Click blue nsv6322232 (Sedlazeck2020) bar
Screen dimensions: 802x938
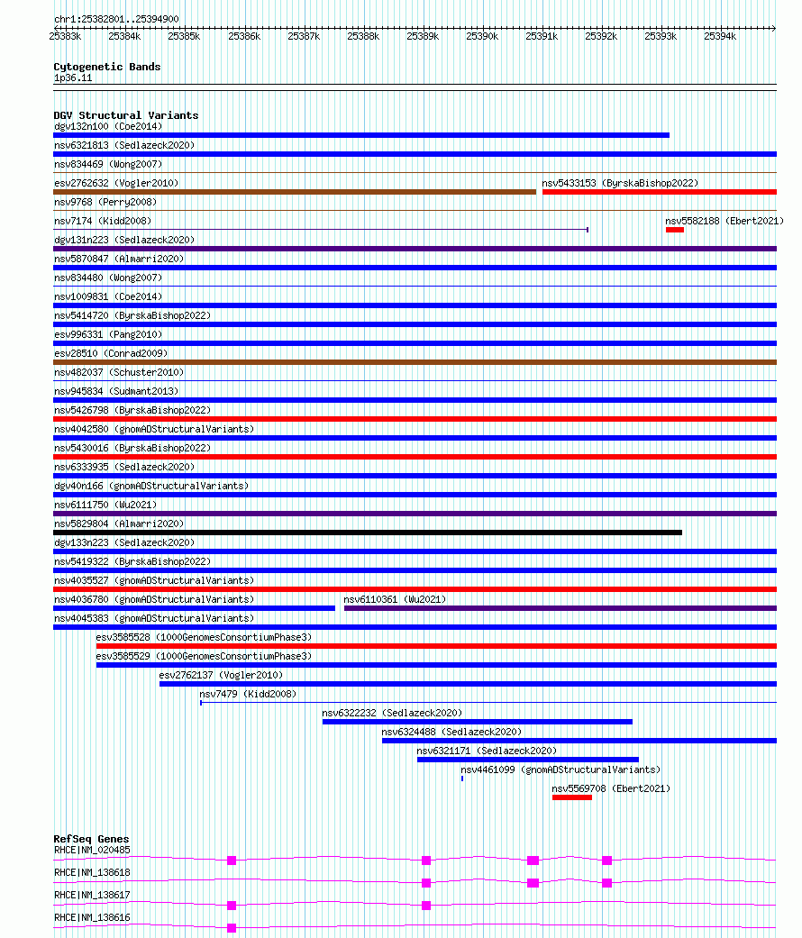pos(478,722)
